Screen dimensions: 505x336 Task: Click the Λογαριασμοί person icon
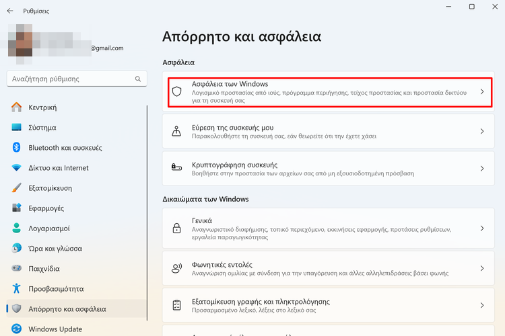pyautogui.click(x=16, y=228)
